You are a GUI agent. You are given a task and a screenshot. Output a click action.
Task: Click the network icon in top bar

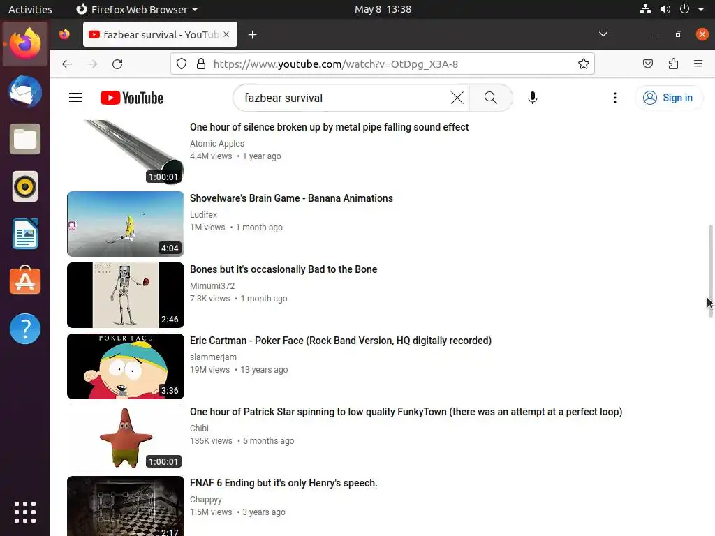point(645,9)
